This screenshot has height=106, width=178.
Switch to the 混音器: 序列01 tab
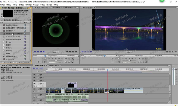pos(68,7)
